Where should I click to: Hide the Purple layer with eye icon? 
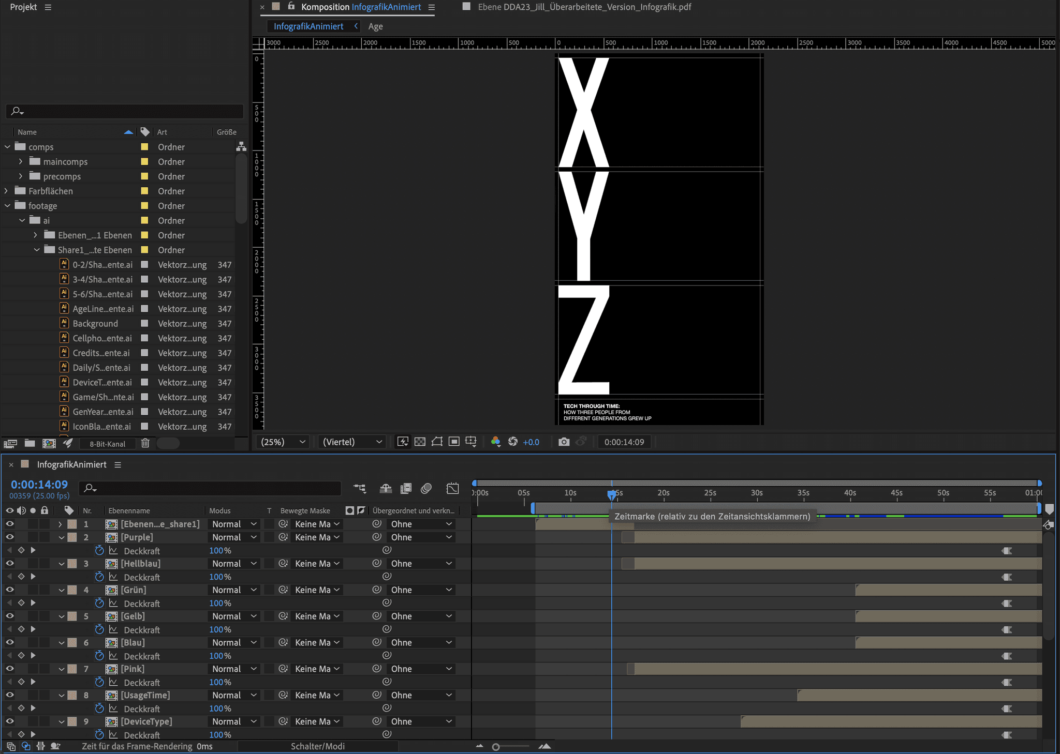coord(10,537)
